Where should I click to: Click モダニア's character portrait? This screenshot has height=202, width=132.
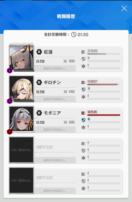21,119
